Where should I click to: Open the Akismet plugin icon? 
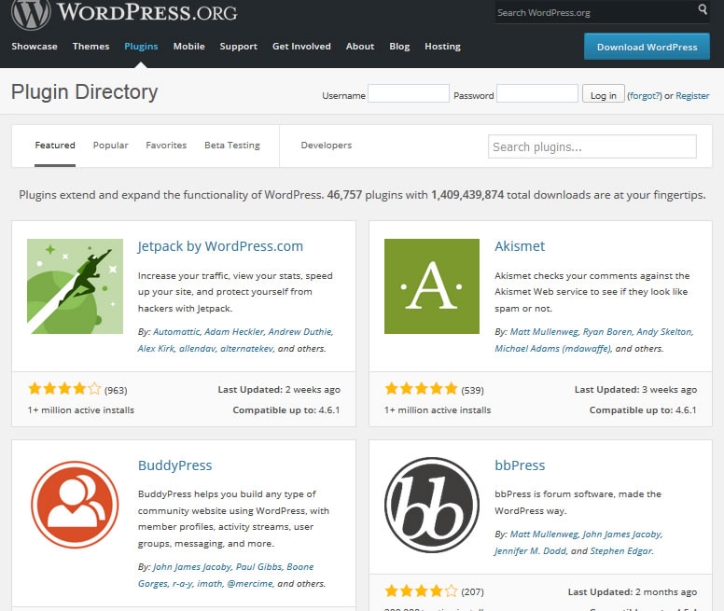click(x=432, y=286)
